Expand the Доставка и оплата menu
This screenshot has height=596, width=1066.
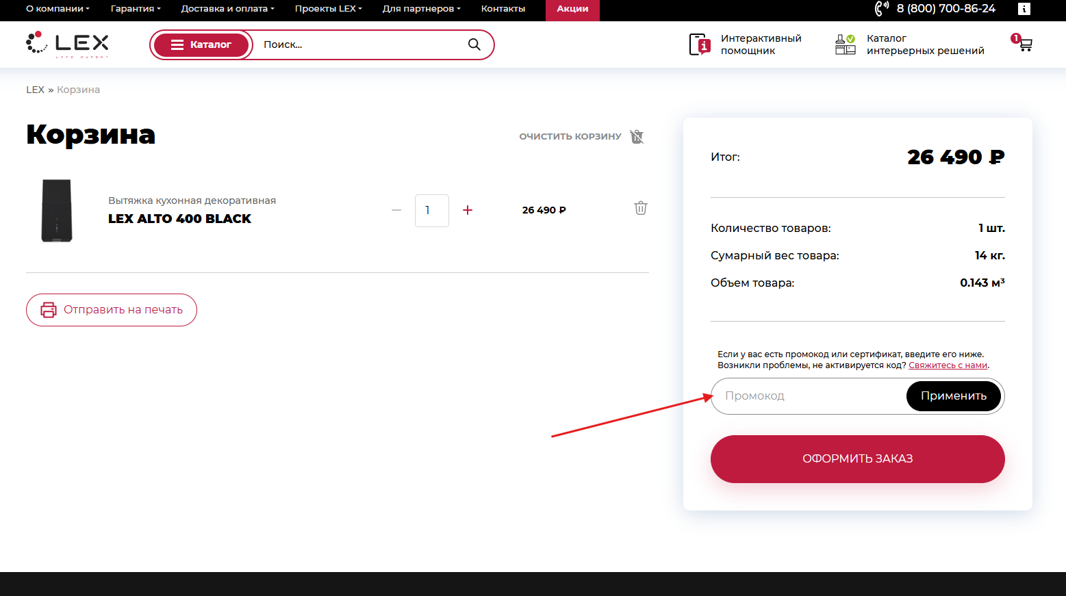[228, 9]
